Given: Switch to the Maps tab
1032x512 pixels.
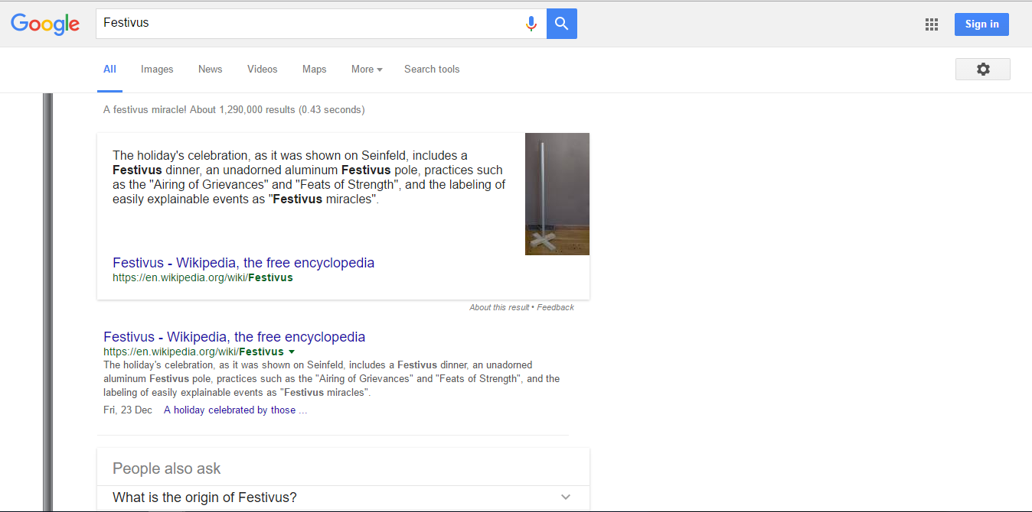Looking at the screenshot, I should (x=315, y=70).
